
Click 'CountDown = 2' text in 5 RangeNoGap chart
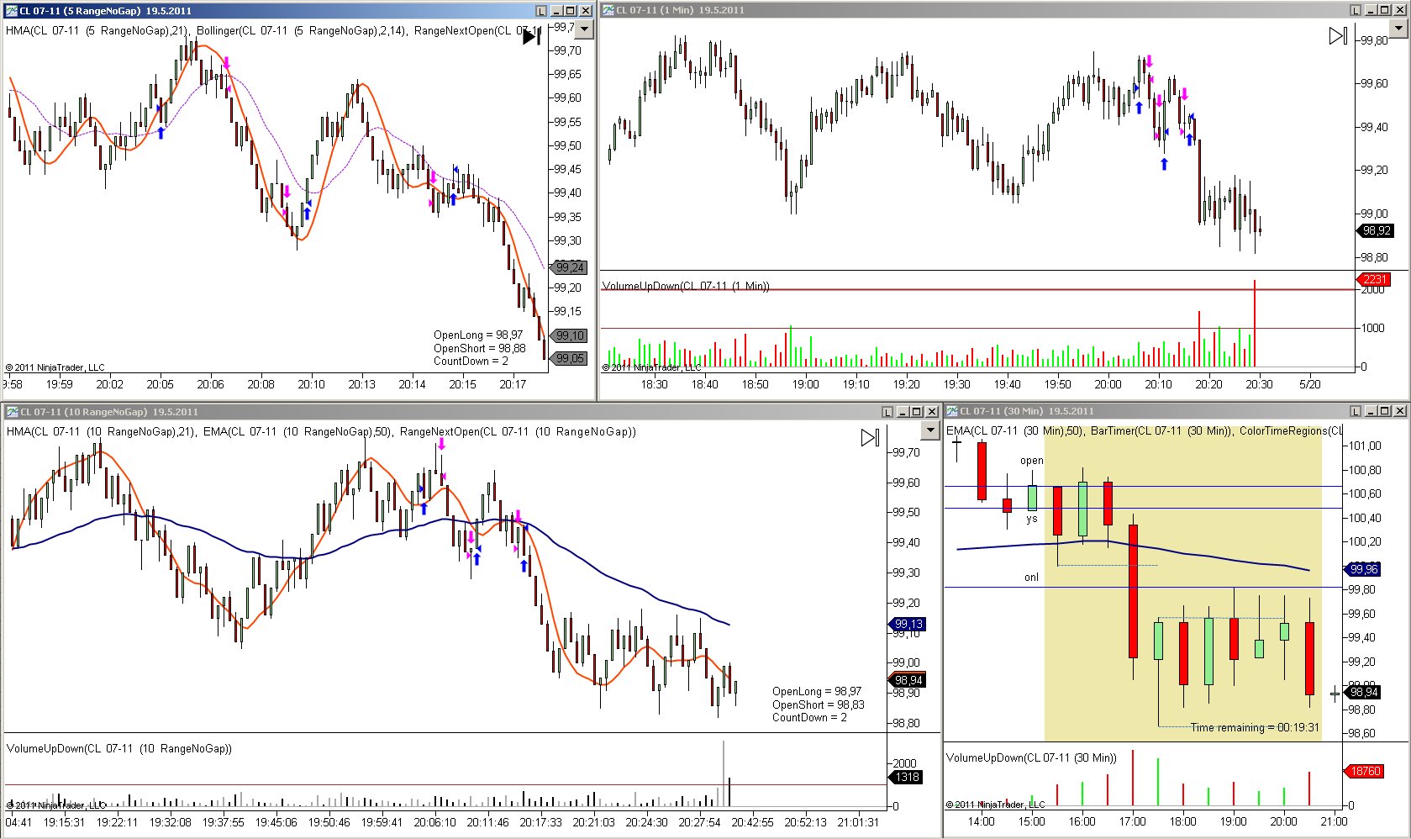click(471, 361)
